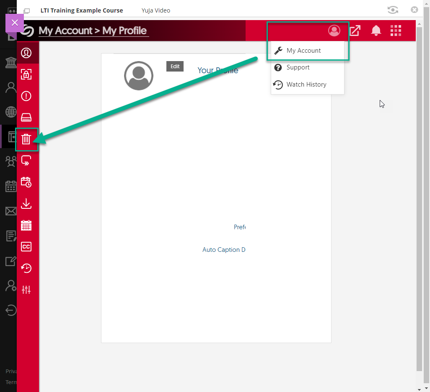Click the open-in-new-window arrow icon
Viewport: 430px width, 392px height.
355,31
